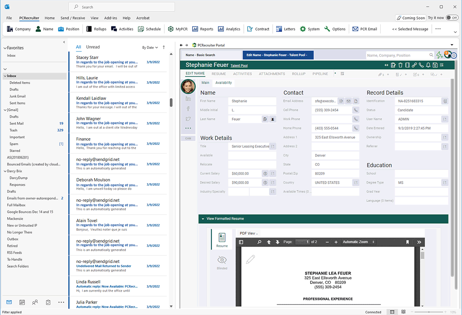Switch to the Availability sub-tab
Viewport: 462px width, 315px height.
click(223, 83)
